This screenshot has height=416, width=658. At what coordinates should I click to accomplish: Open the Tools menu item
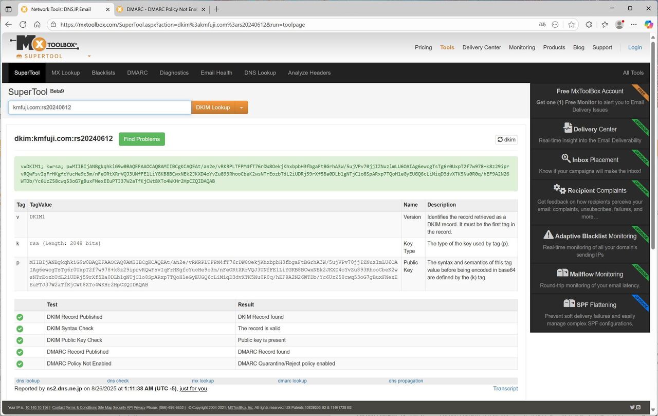click(447, 47)
